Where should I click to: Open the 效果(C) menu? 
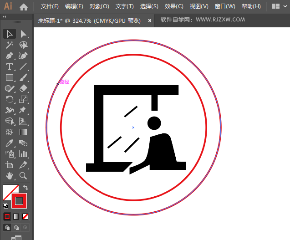click(x=174, y=6)
